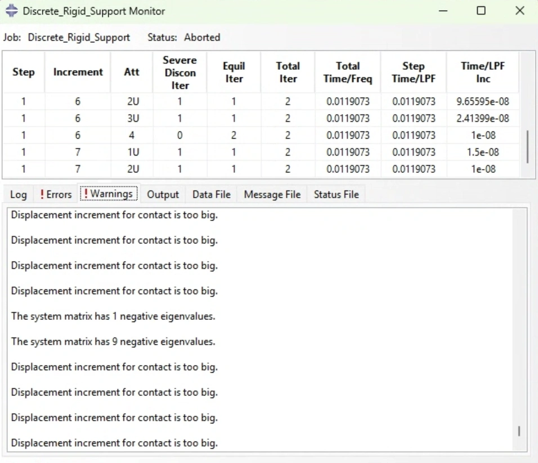Click the Abaqus app icon in title bar
Image resolution: width=538 pixels, height=463 pixels.
[11, 11]
